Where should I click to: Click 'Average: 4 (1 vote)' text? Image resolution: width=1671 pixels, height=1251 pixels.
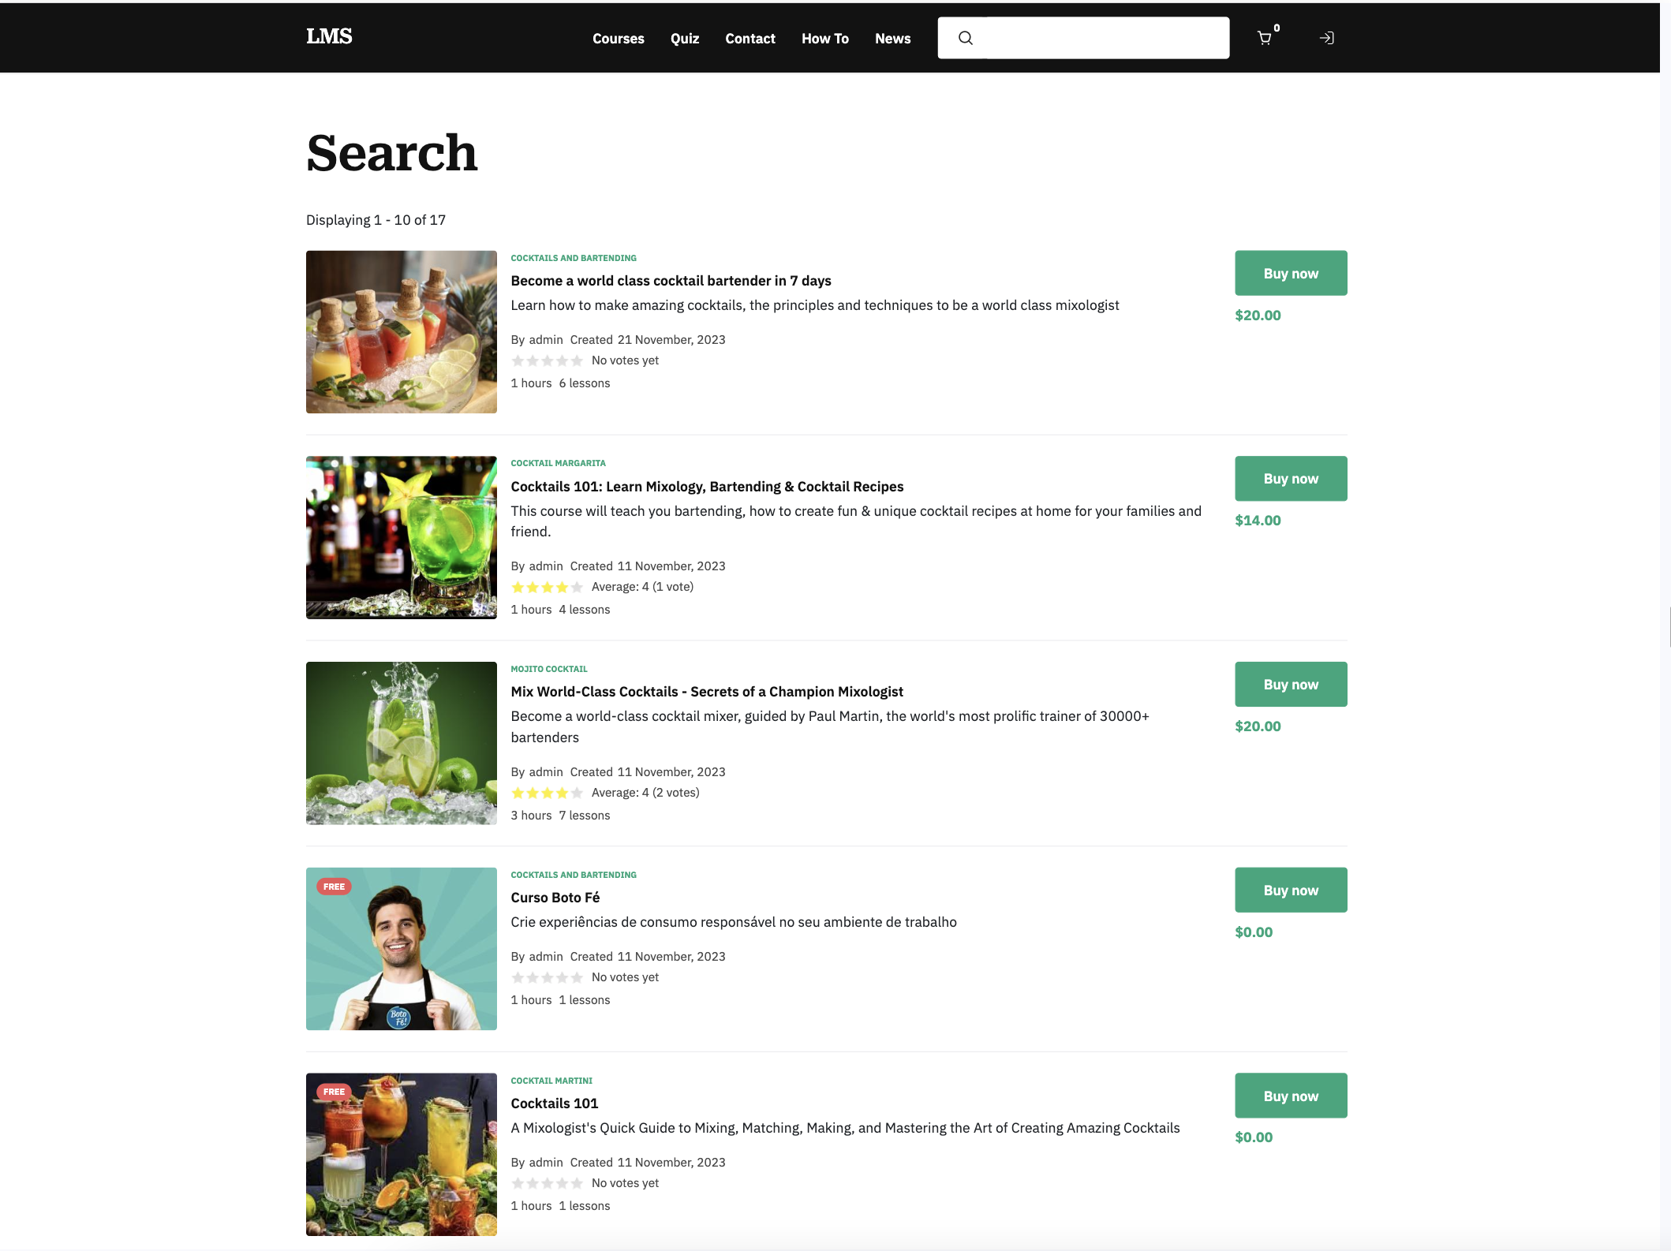[642, 587]
